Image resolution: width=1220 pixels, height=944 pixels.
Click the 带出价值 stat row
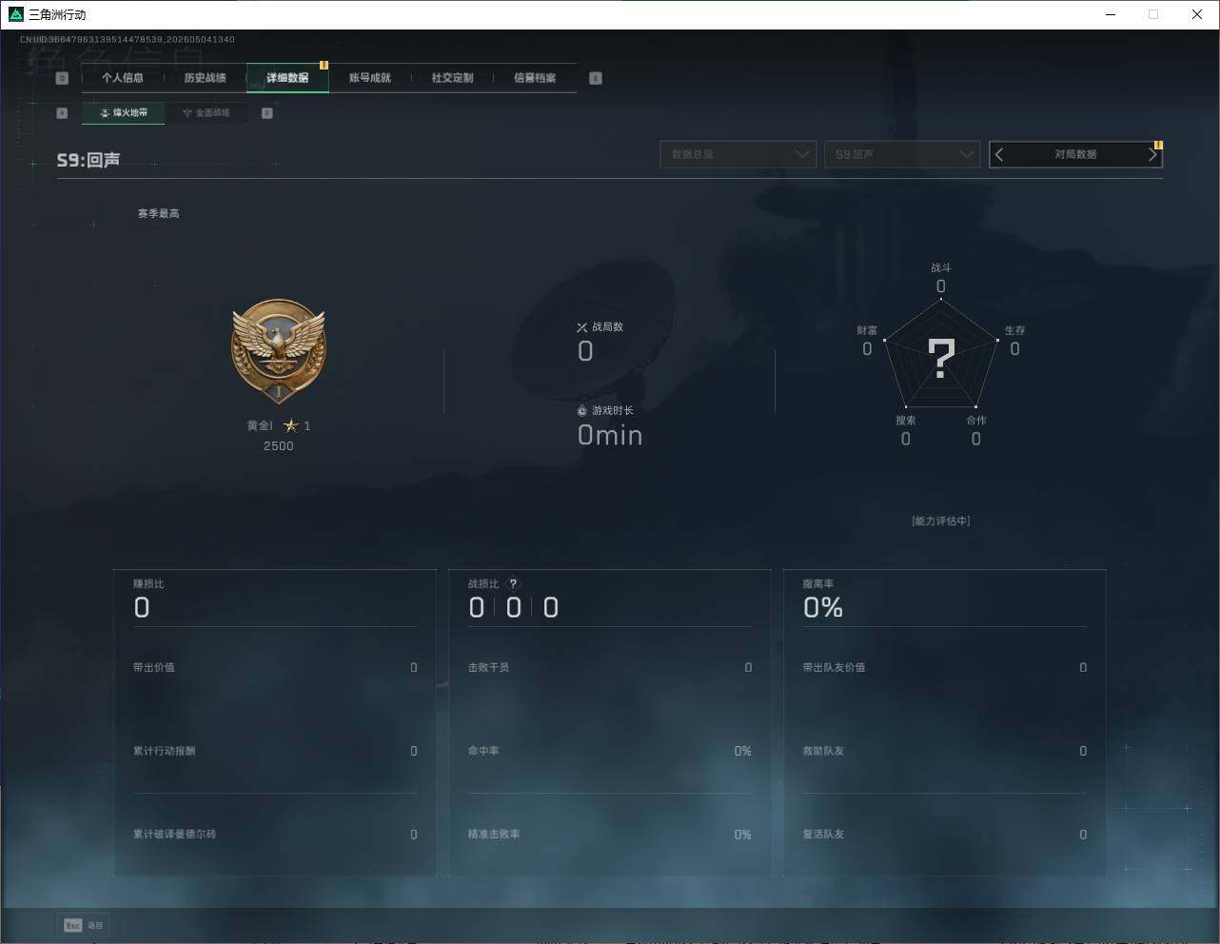[275, 668]
